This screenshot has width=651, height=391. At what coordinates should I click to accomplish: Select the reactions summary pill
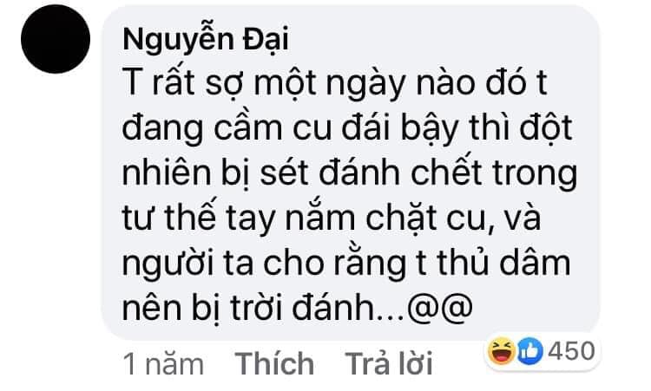tap(542, 351)
